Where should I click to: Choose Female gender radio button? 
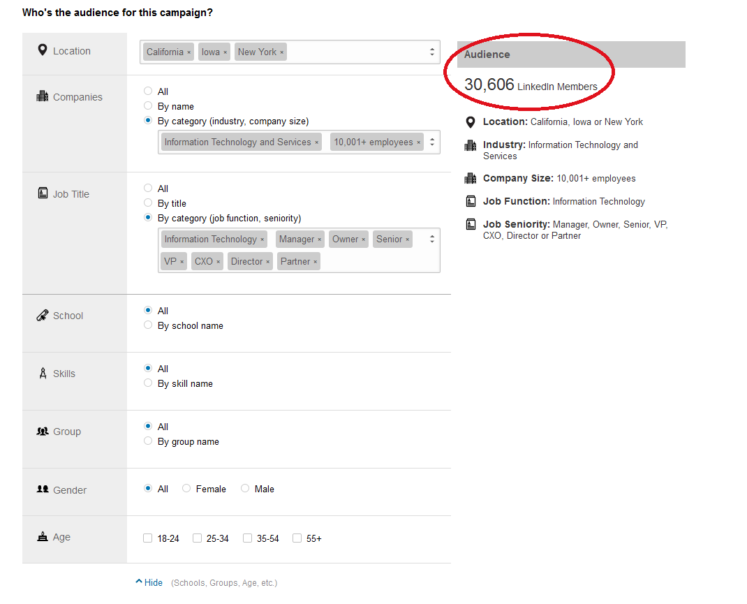186,489
